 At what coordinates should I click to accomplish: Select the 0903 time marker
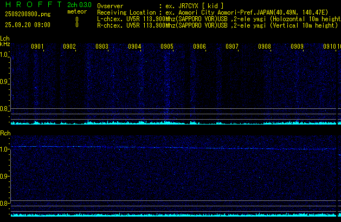pos(102,47)
